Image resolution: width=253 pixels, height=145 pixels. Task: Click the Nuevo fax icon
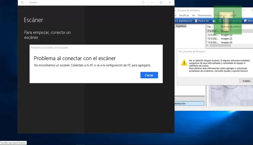coord(196,21)
